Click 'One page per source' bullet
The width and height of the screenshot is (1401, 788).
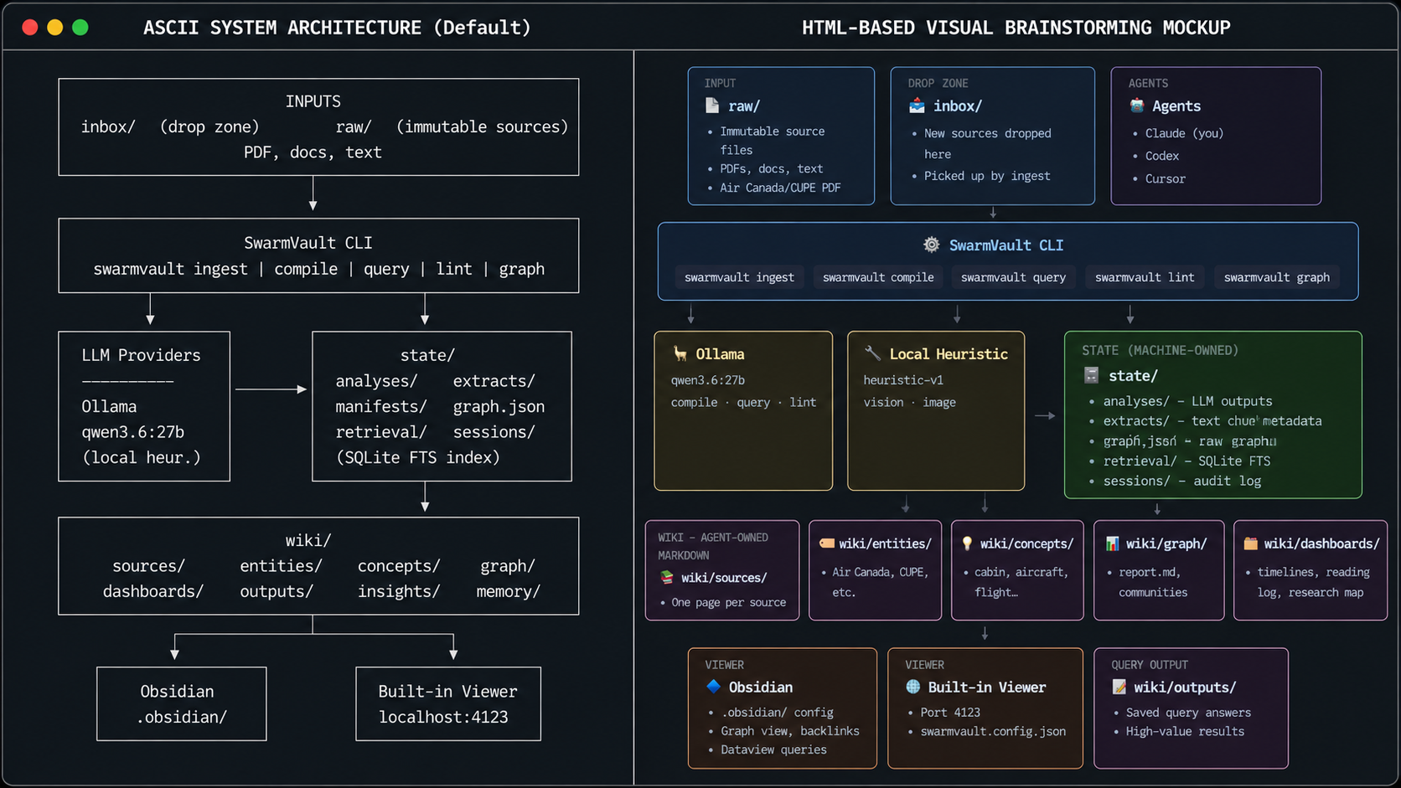pyautogui.click(x=728, y=602)
